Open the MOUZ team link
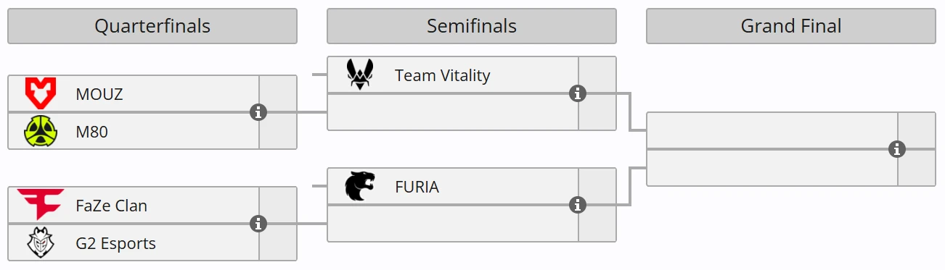This screenshot has width=945, height=270. coord(99,94)
